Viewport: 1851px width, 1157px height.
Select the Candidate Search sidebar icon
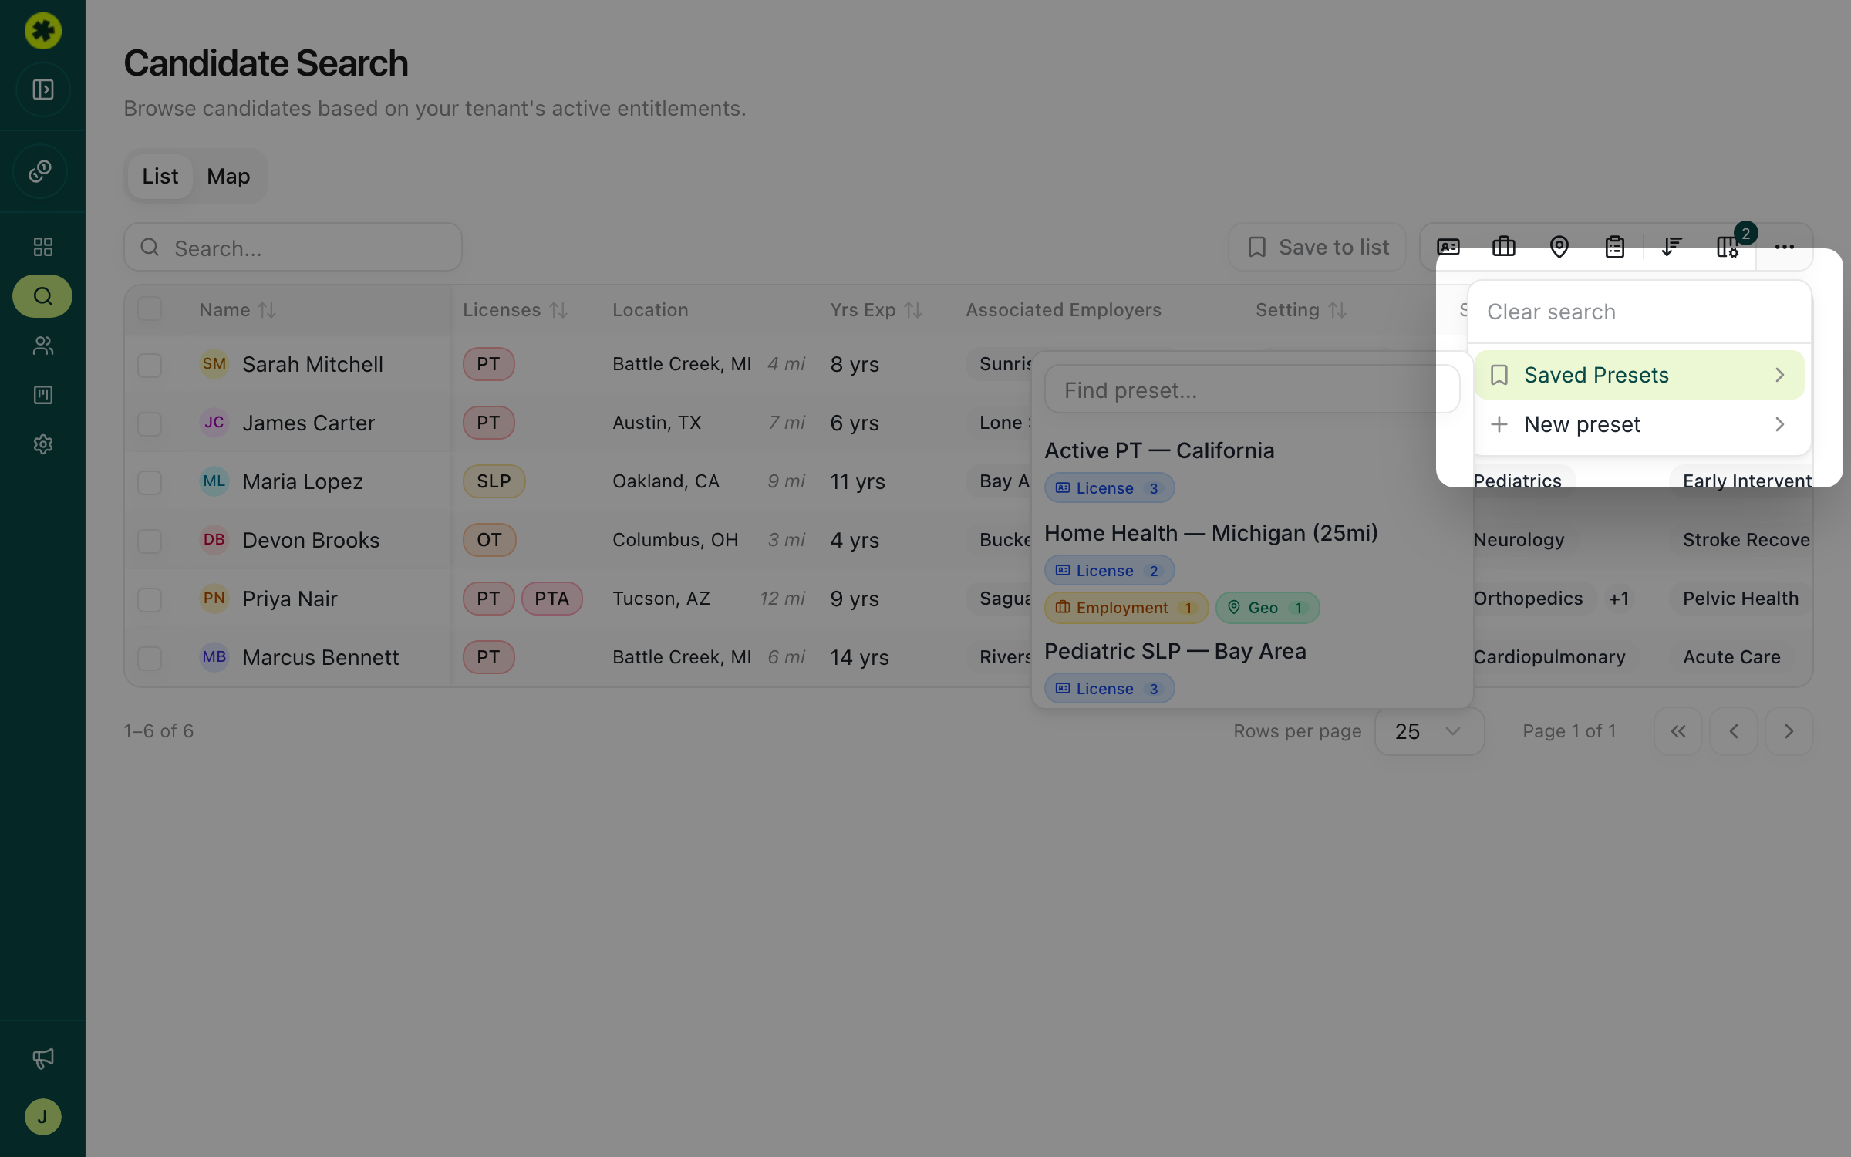[x=42, y=296]
